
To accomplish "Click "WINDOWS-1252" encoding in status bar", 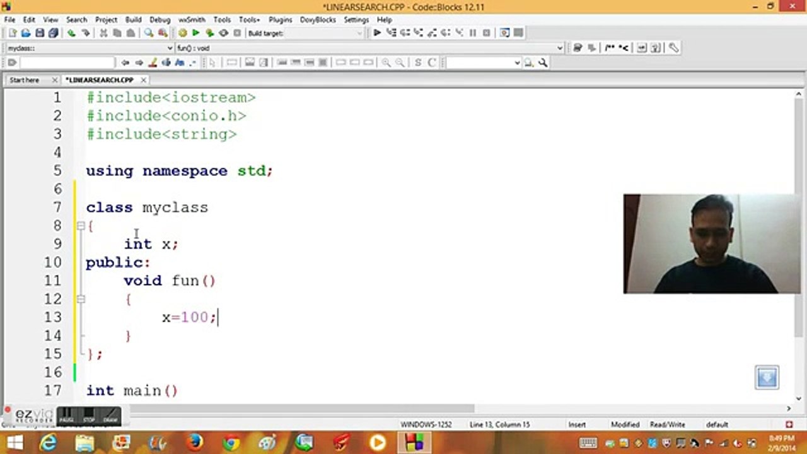I will click(x=426, y=424).
